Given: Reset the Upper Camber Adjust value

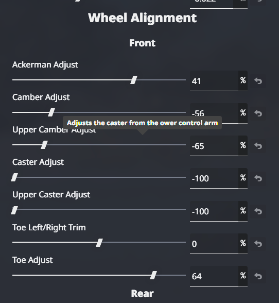Looking at the screenshot, I should pos(258,146).
